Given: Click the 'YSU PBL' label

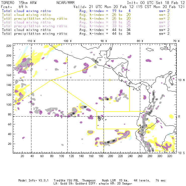Looking at the screenshot, I should [73, 180].
